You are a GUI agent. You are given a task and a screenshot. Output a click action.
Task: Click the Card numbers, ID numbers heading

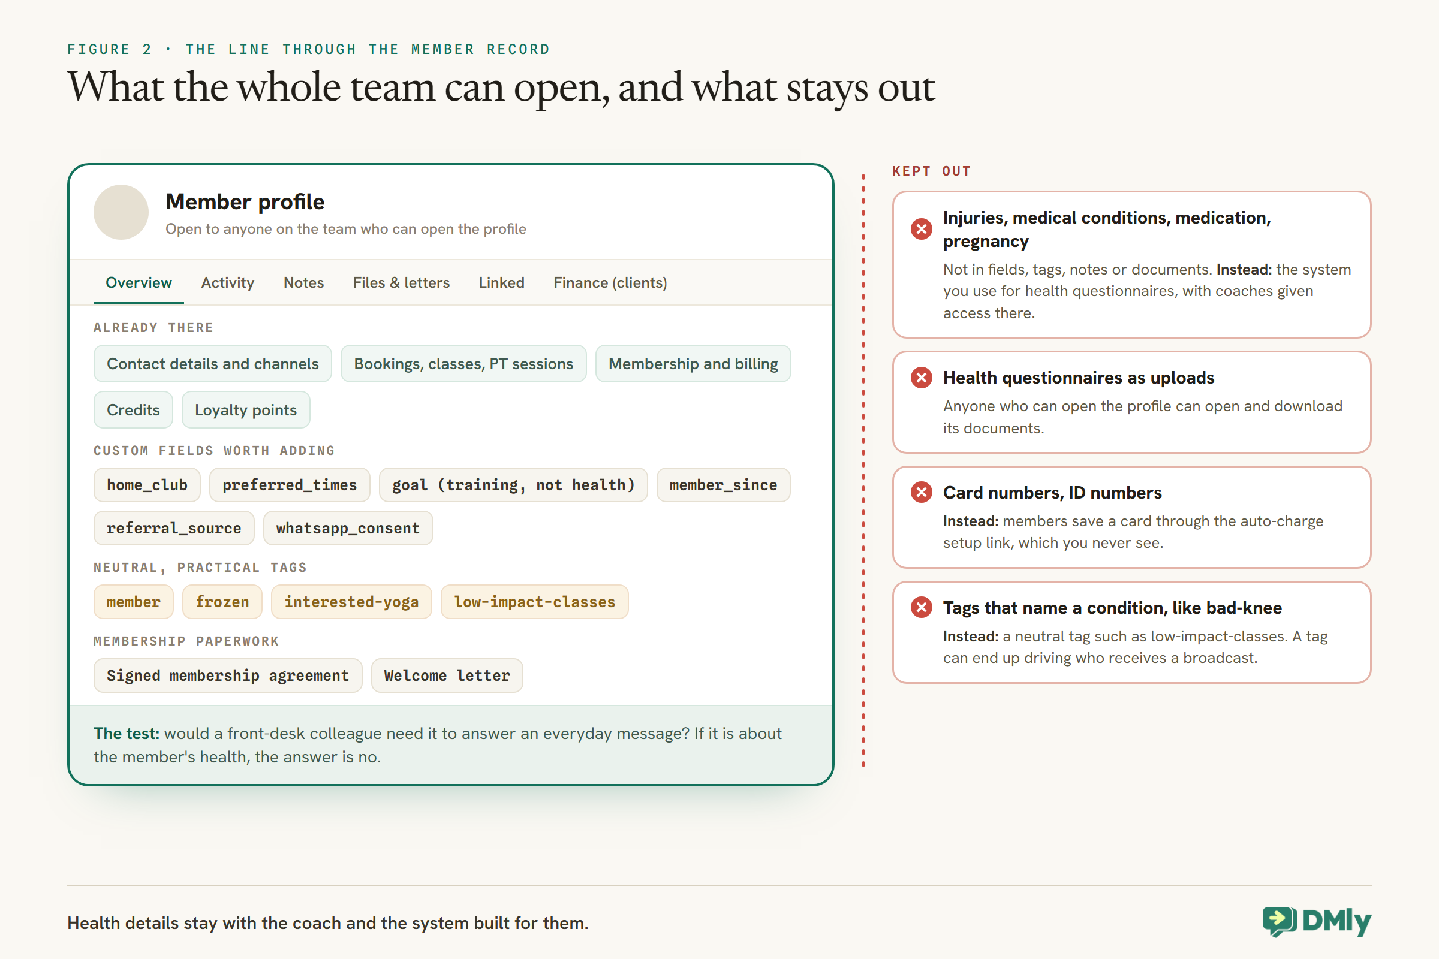(x=1052, y=493)
